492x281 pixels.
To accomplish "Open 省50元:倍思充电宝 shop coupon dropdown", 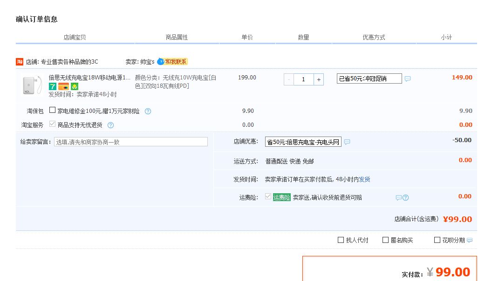I will (303, 142).
